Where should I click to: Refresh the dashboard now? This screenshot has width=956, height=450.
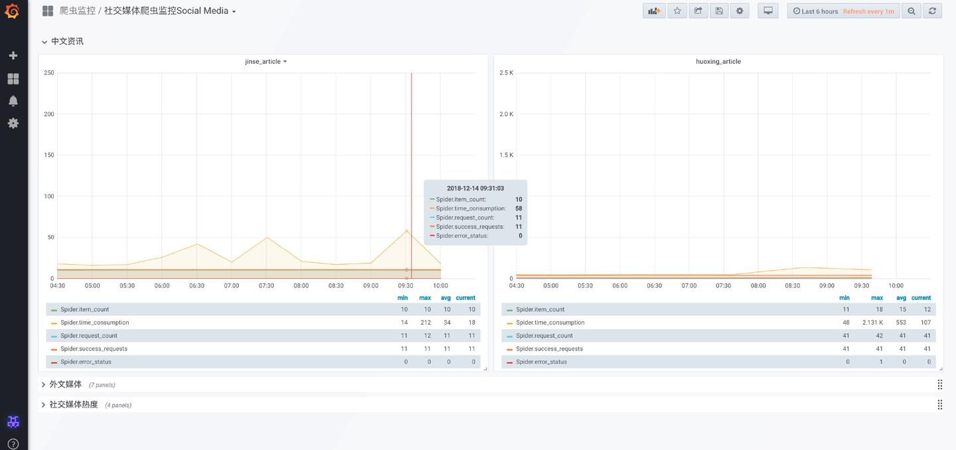[932, 11]
